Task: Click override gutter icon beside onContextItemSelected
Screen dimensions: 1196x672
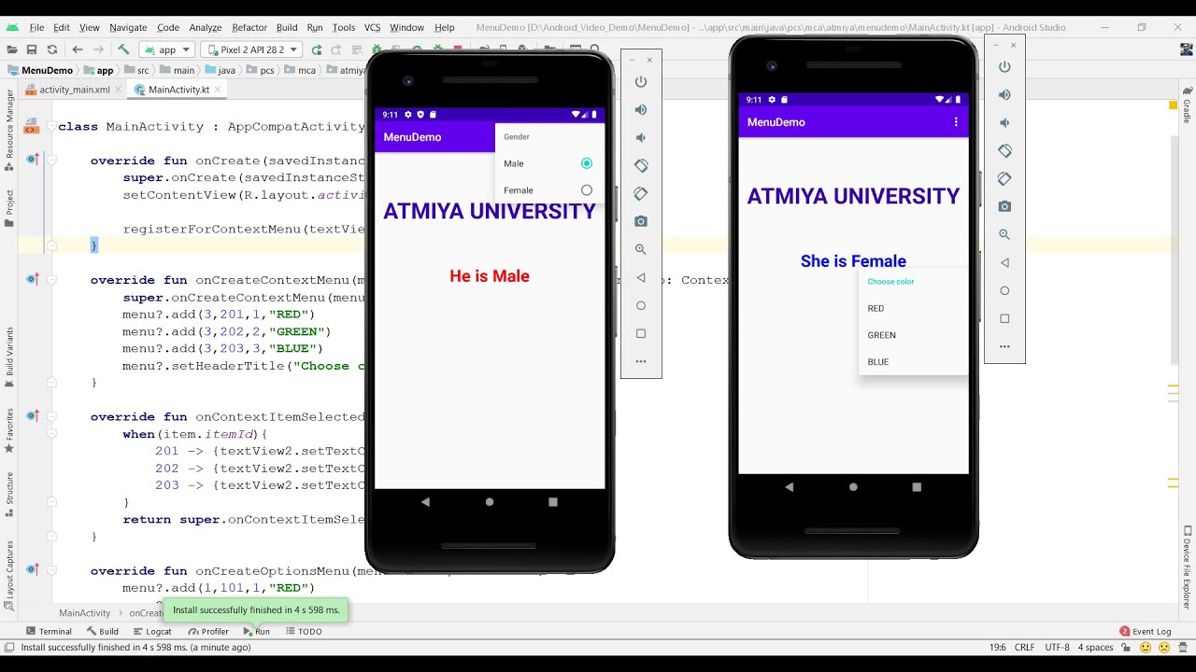Action: point(33,416)
